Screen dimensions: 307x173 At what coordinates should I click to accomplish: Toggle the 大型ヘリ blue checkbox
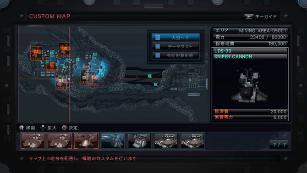pyautogui.click(x=158, y=38)
